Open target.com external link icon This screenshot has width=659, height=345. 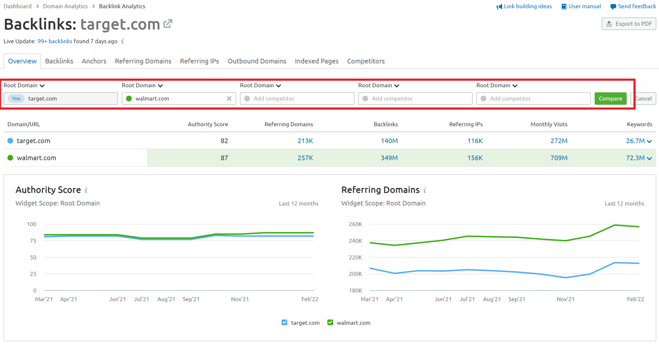[168, 23]
